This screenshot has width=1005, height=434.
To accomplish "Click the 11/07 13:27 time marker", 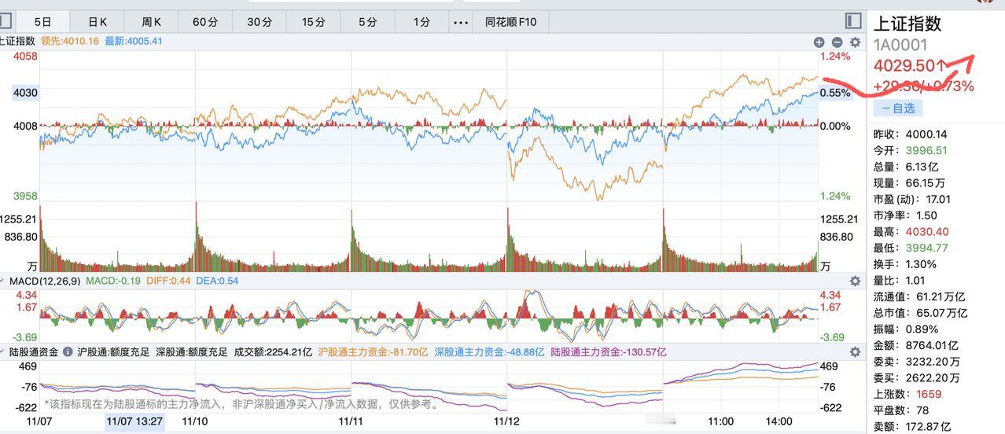I will tap(134, 421).
